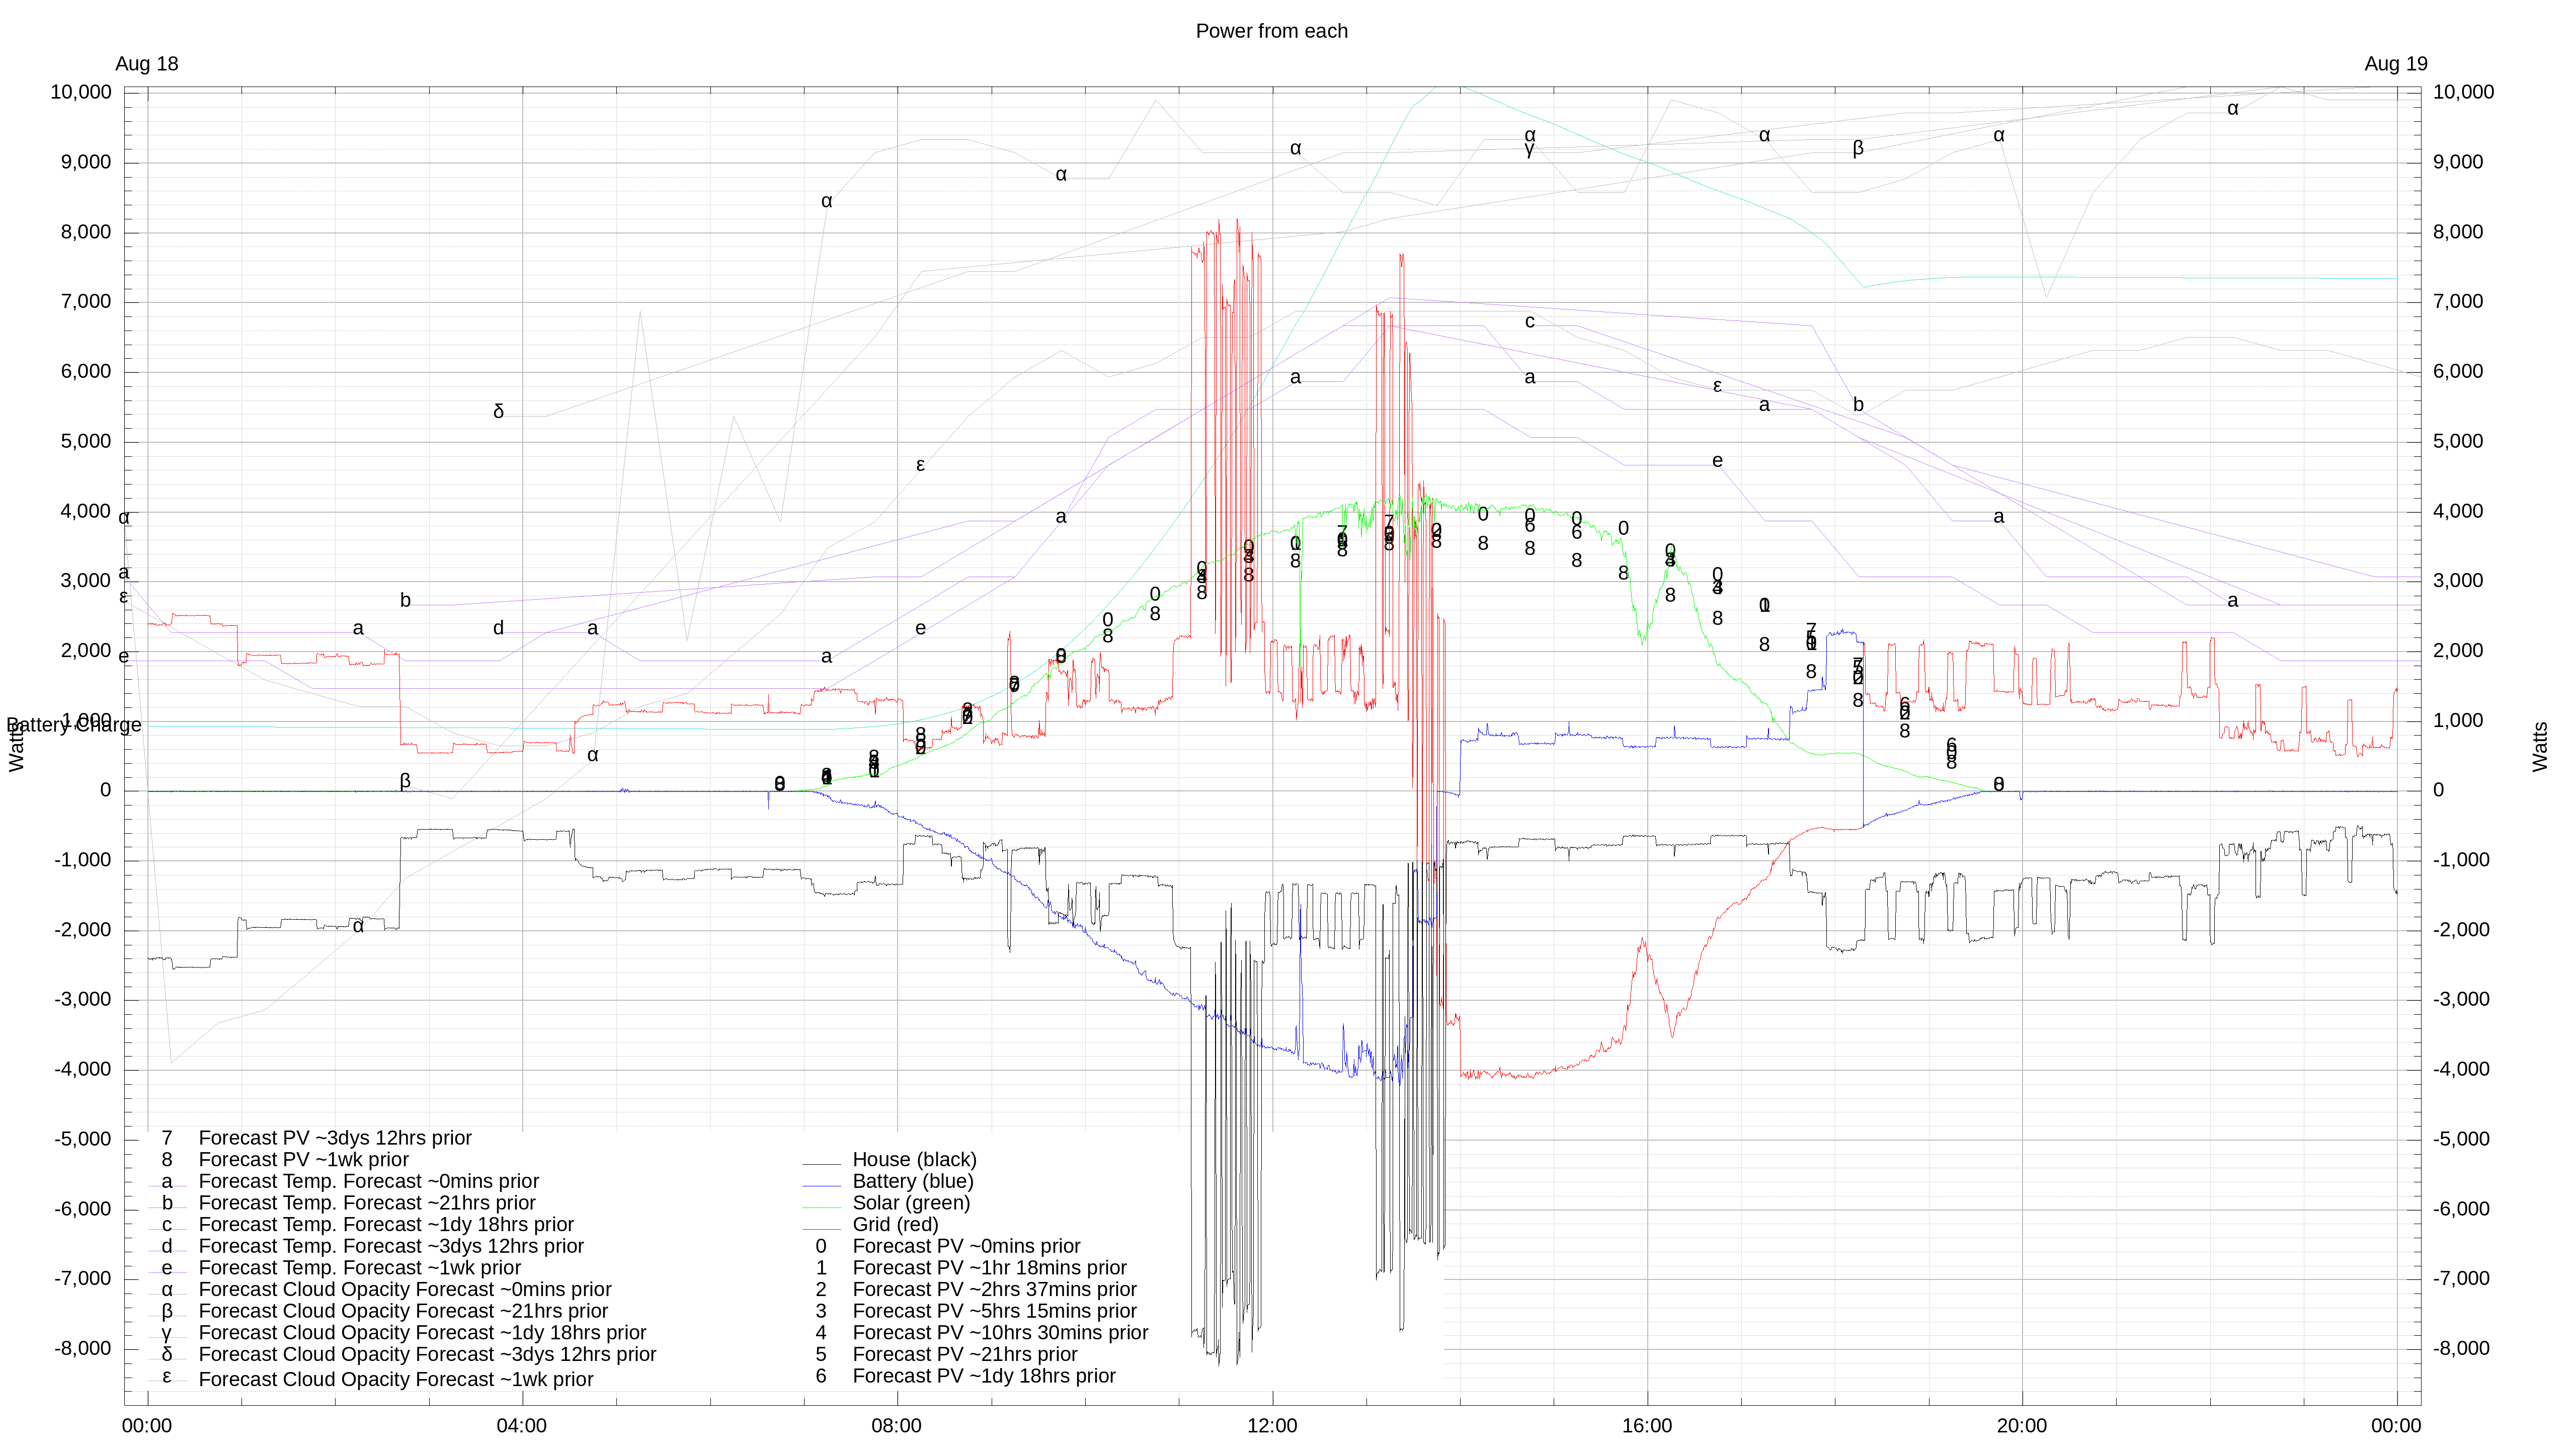Click legend entry 'House (black)'
The image size is (2576, 1449).
coord(914,1159)
